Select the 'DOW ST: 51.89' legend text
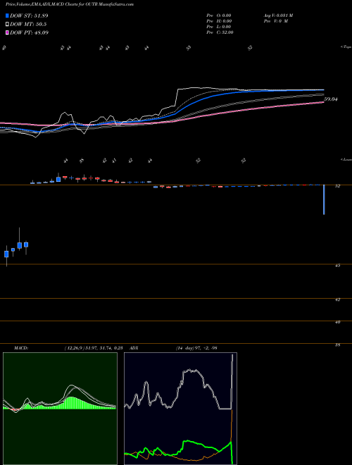Viewport: 352px width, 465px height. (29, 15)
